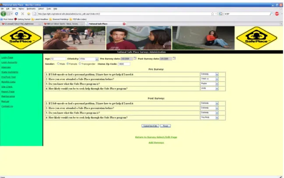
Task: Switch to the Yahoo! Sports tab
Action: pos(64,24)
